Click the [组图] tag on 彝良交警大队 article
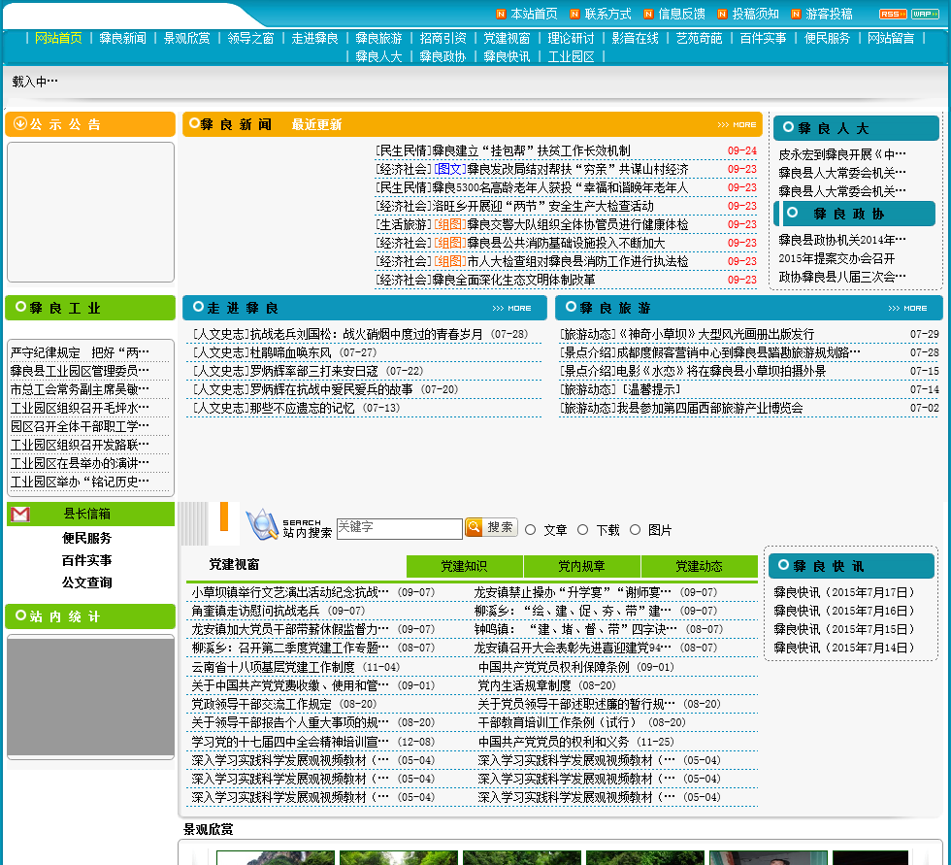This screenshot has height=865, width=951. point(450,224)
